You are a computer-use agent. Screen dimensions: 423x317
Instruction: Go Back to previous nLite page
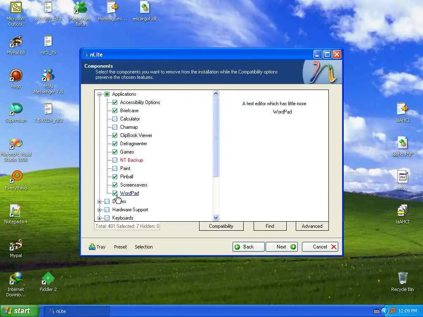pyautogui.click(x=248, y=247)
